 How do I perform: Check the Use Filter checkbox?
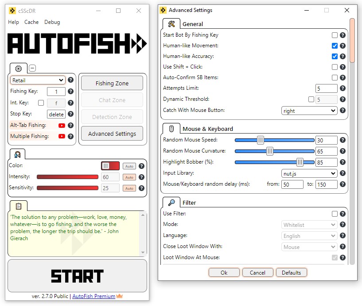335,214
